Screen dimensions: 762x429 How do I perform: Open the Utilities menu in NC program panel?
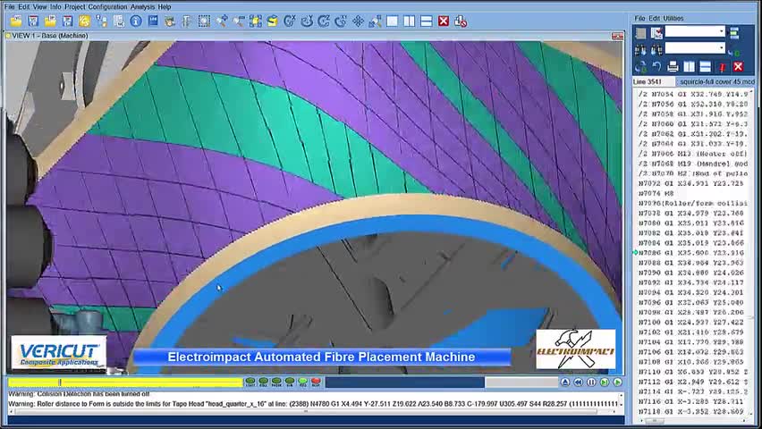click(x=673, y=18)
